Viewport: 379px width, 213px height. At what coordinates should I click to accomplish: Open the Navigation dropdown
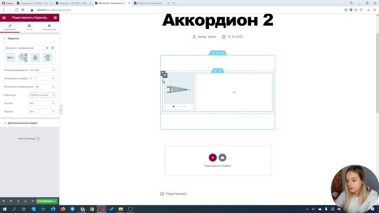42,95
